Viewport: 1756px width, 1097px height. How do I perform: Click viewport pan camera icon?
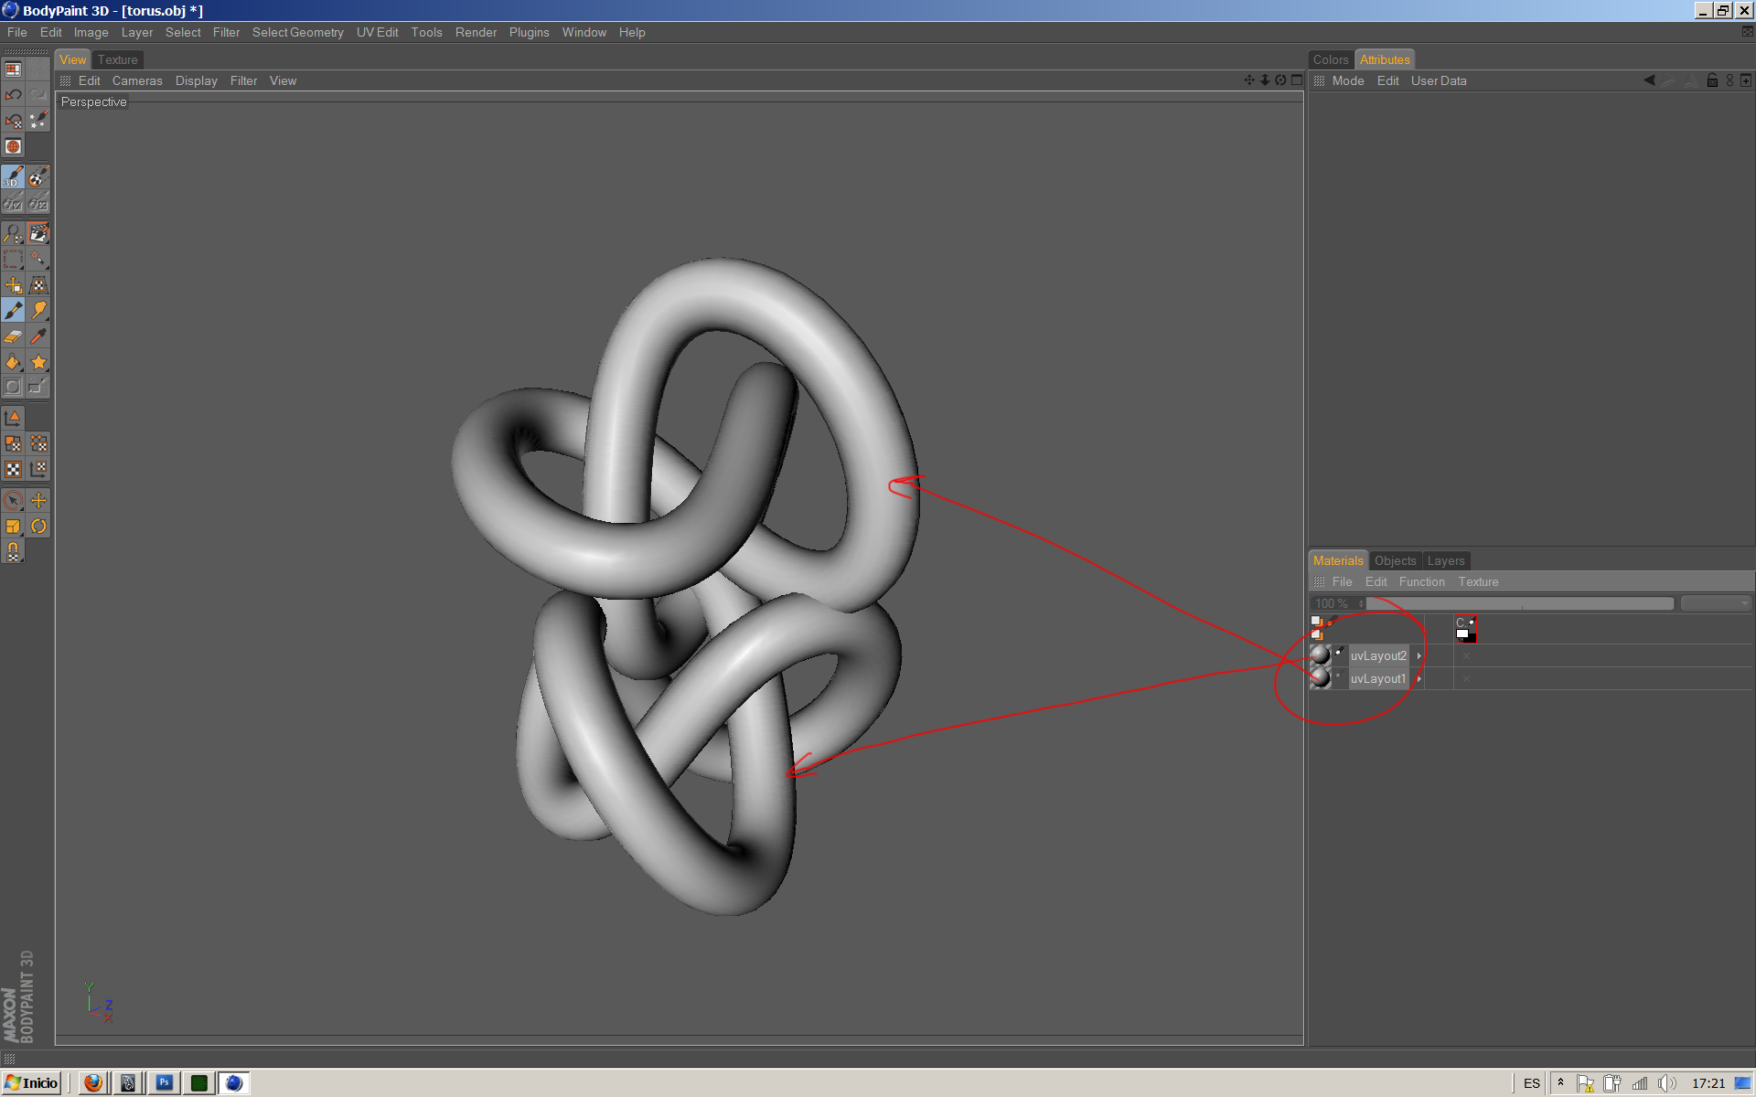(x=1249, y=80)
